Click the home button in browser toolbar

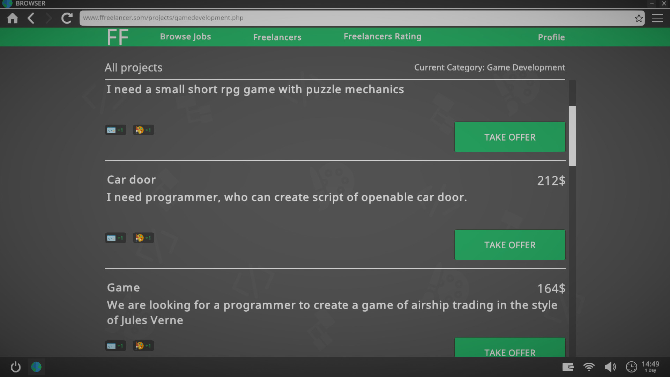pos(12,17)
